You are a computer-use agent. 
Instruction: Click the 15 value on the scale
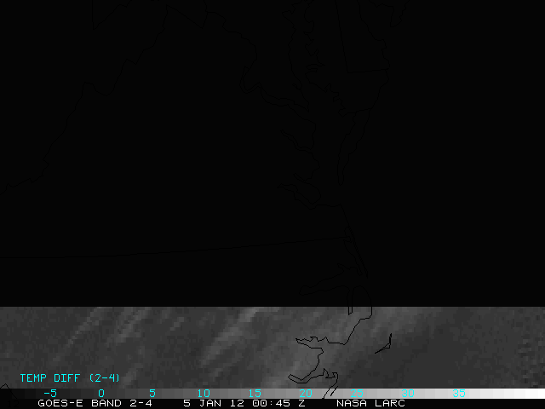(x=254, y=393)
